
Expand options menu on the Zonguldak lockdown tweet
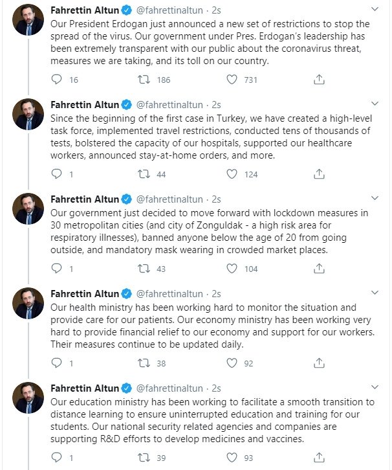click(x=375, y=198)
